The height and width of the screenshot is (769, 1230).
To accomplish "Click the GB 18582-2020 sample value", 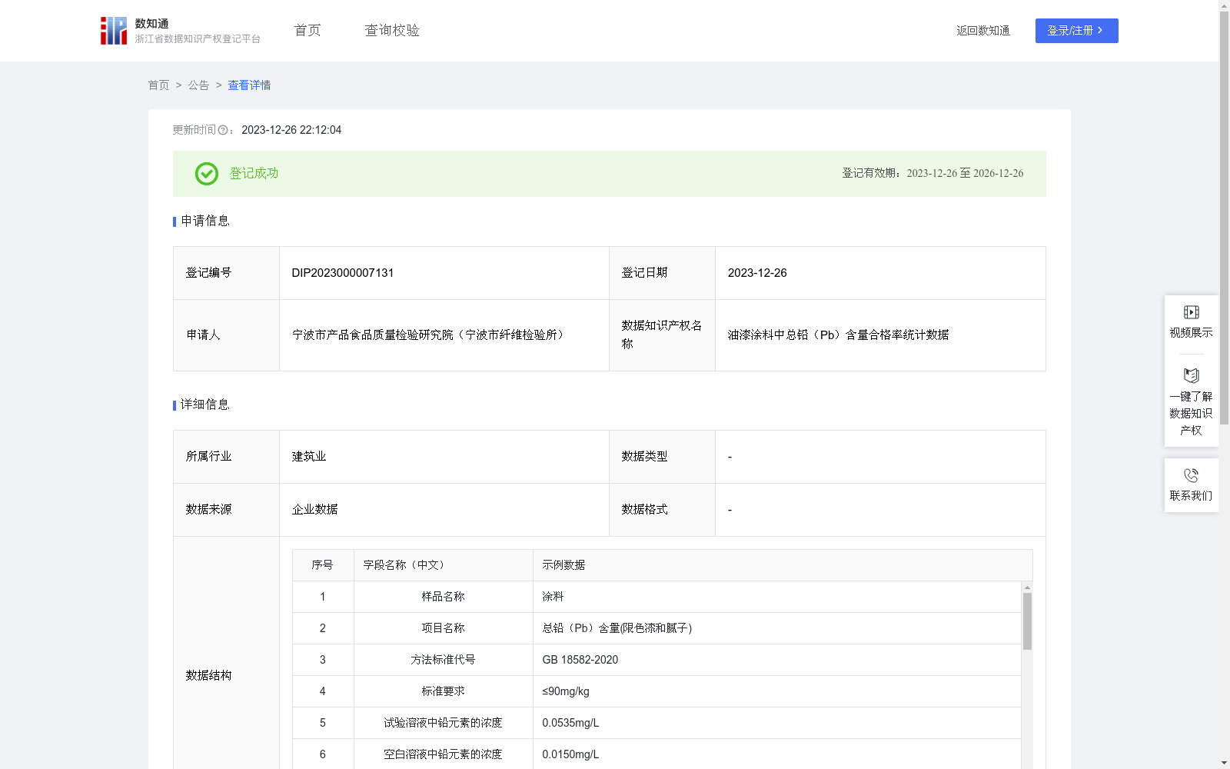I will pyautogui.click(x=580, y=660).
